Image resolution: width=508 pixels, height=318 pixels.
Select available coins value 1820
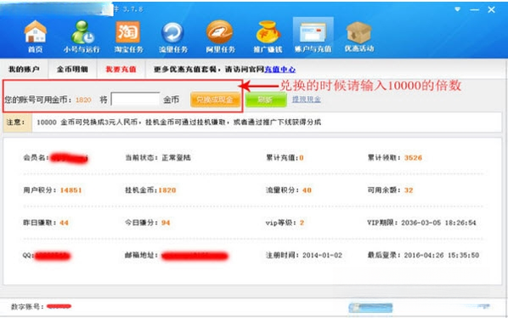[83, 99]
